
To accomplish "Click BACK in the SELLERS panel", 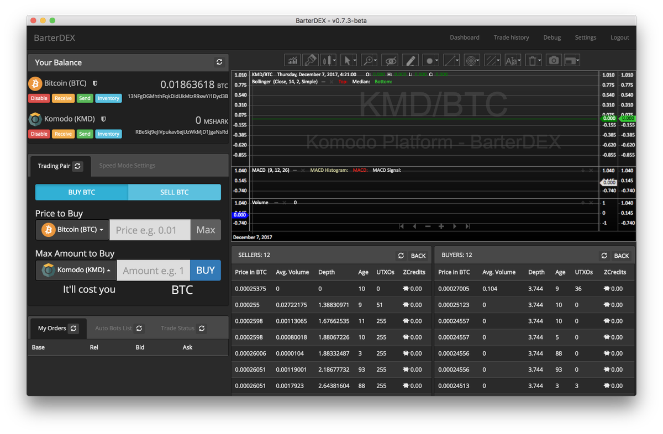I will 418,256.
